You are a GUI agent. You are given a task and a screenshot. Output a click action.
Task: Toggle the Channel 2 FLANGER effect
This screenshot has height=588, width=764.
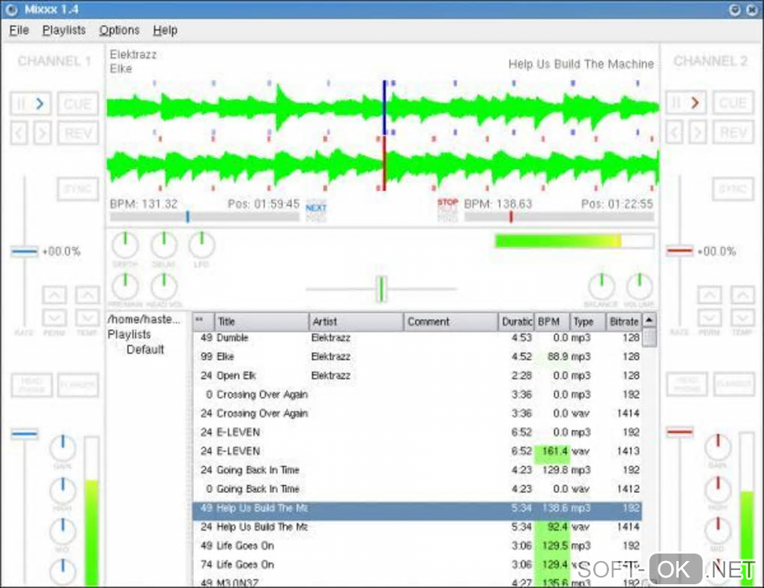pyautogui.click(x=734, y=385)
